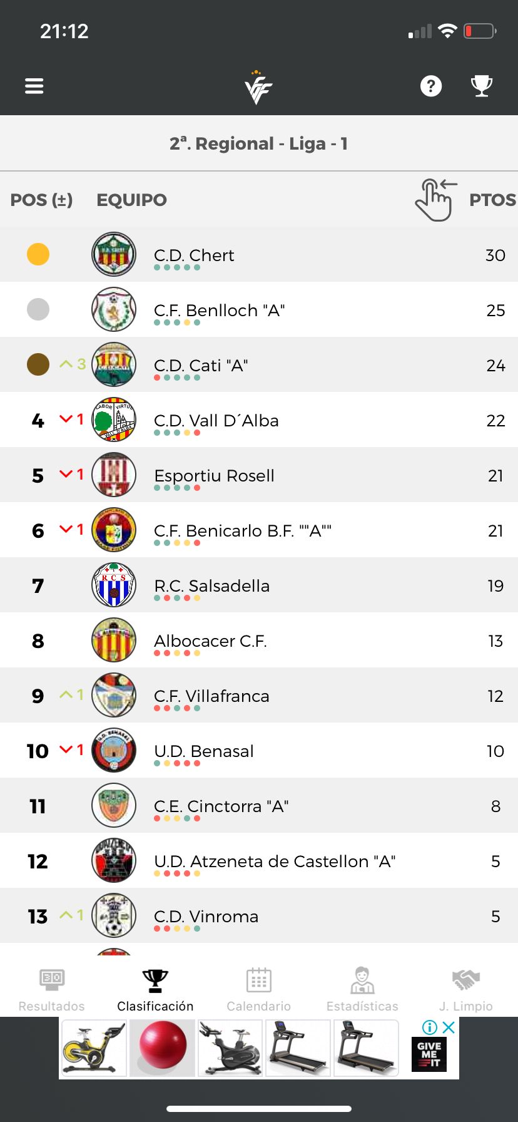Tap the U.D. Benasal club badge

point(114,750)
